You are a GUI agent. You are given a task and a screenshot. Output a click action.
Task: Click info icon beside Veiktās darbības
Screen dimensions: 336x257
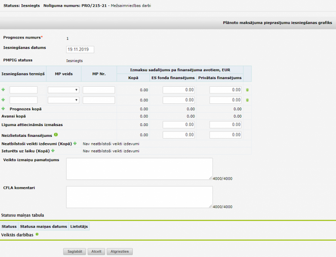click(37, 234)
